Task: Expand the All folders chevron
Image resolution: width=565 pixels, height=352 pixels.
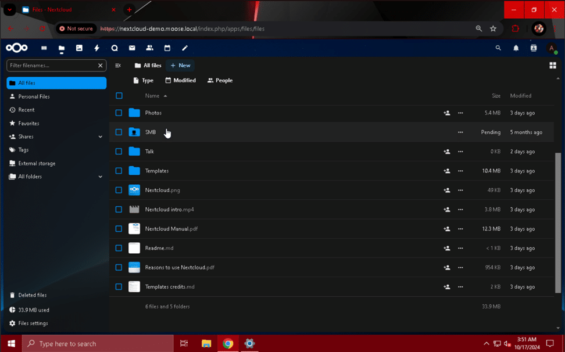Action: 100,177
